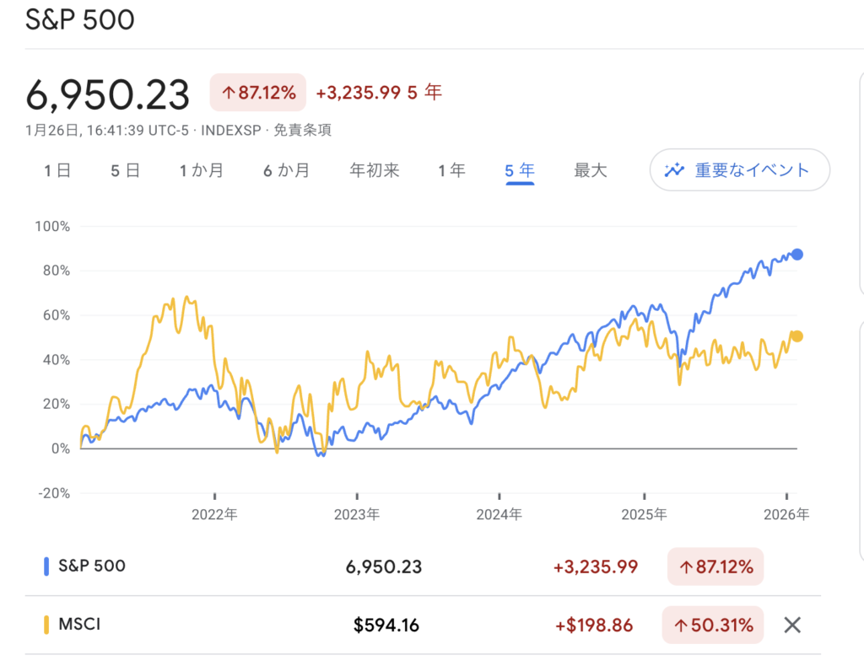This screenshot has width=864, height=666.
Task: Click the yellow MSCI legend color marker
Action: coord(47,625)
